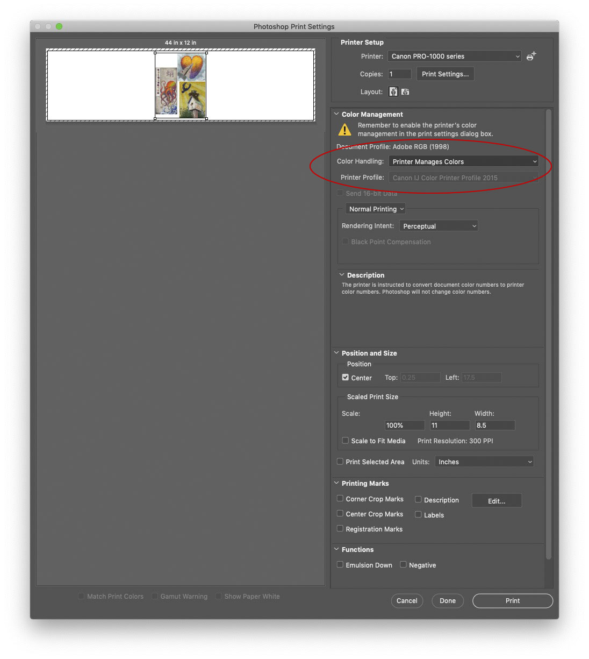This screenshot has width=589, height=659.
Task: Click the Copies input field
Action: (399, 74)
